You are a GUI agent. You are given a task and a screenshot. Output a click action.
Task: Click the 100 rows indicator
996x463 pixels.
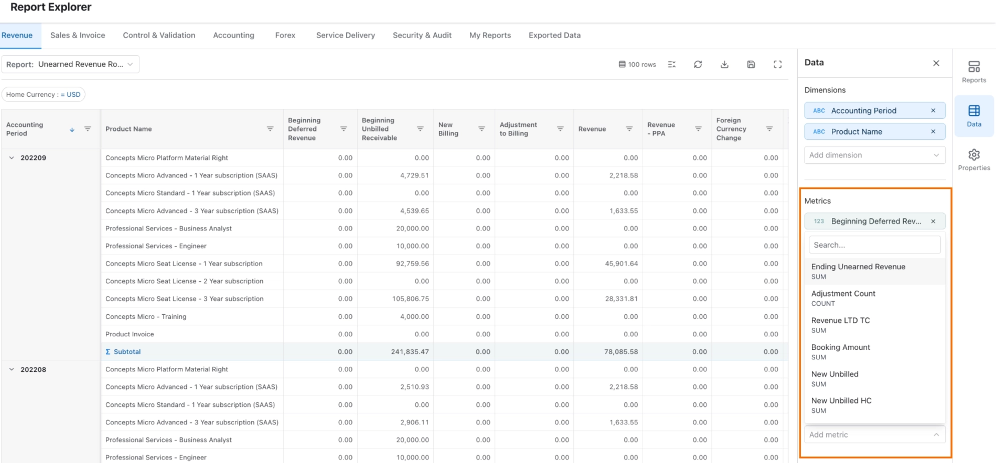click(637, 64)
